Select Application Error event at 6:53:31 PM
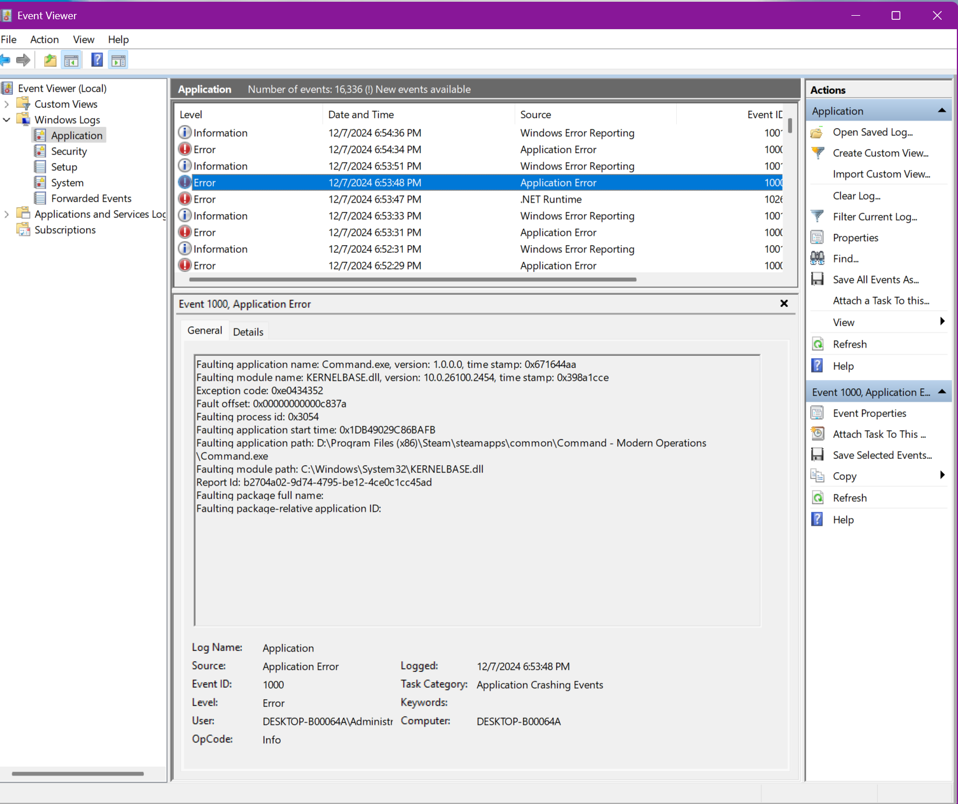The width and height of the screenshot is (958, 804). (x=480, y=232)
